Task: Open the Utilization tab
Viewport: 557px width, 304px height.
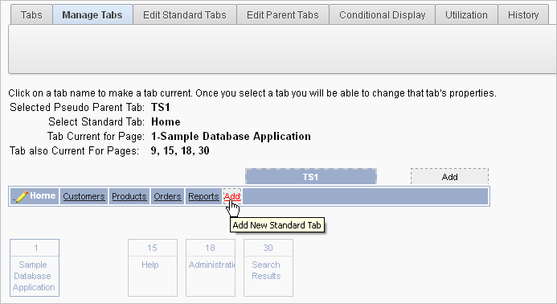Action: (466, 15)
